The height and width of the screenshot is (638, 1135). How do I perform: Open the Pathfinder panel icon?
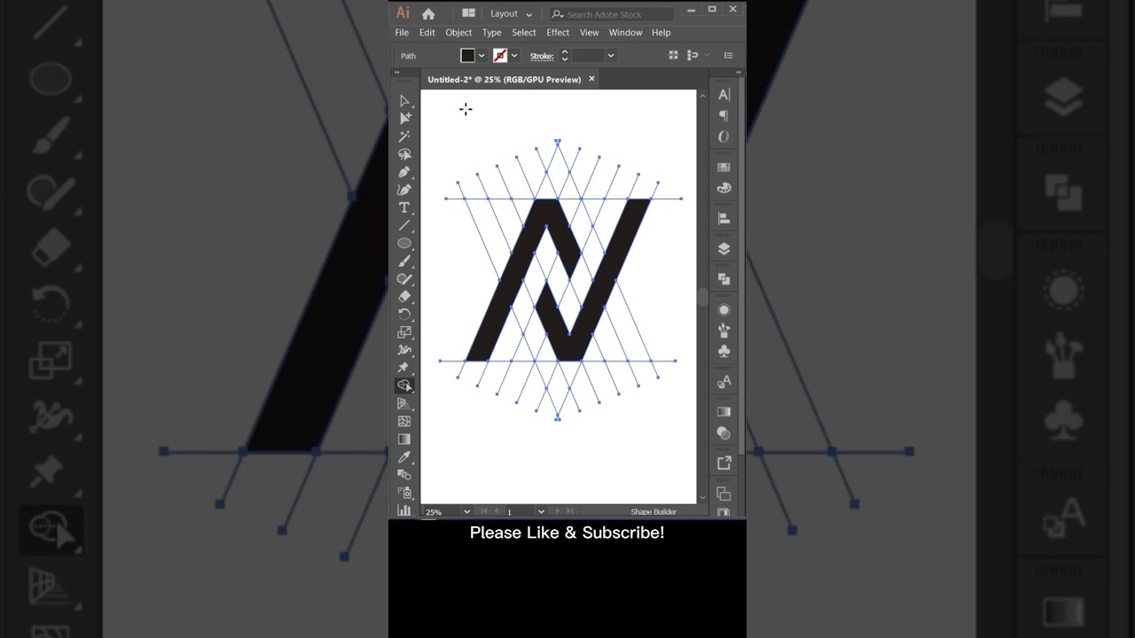pos(724,279)
